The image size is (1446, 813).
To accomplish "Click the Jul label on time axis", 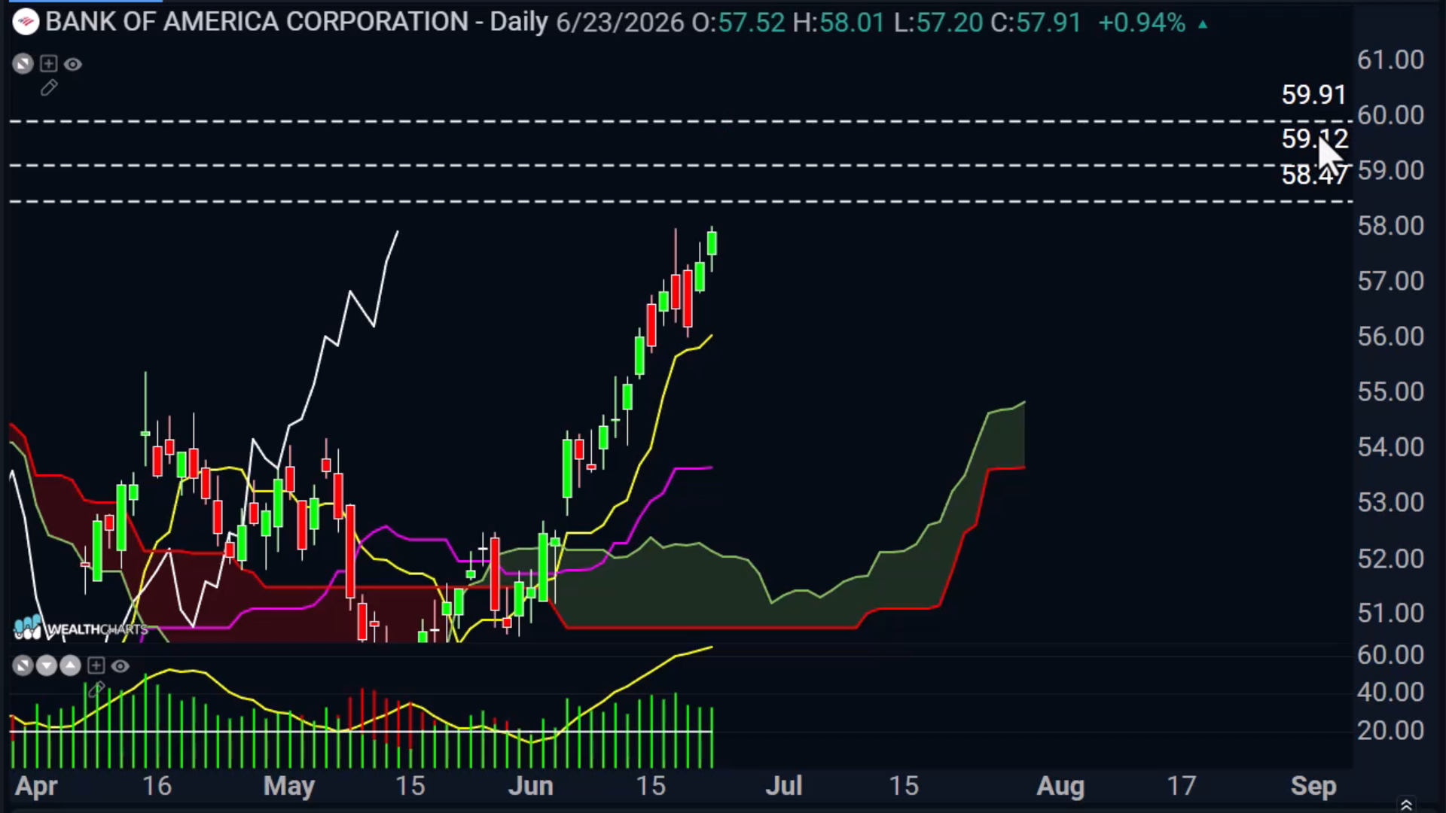I will pos(783,786).
